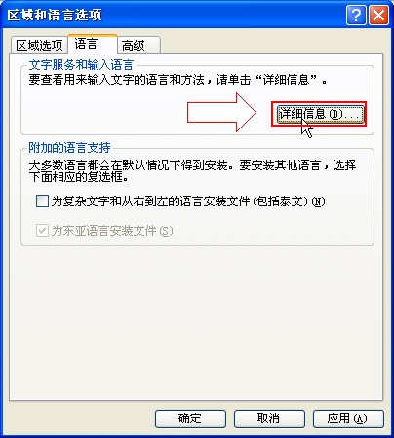Enable complex script and right-to-left languages checkbox
Screen dimensions: 394x438
(x=42, y=201)
